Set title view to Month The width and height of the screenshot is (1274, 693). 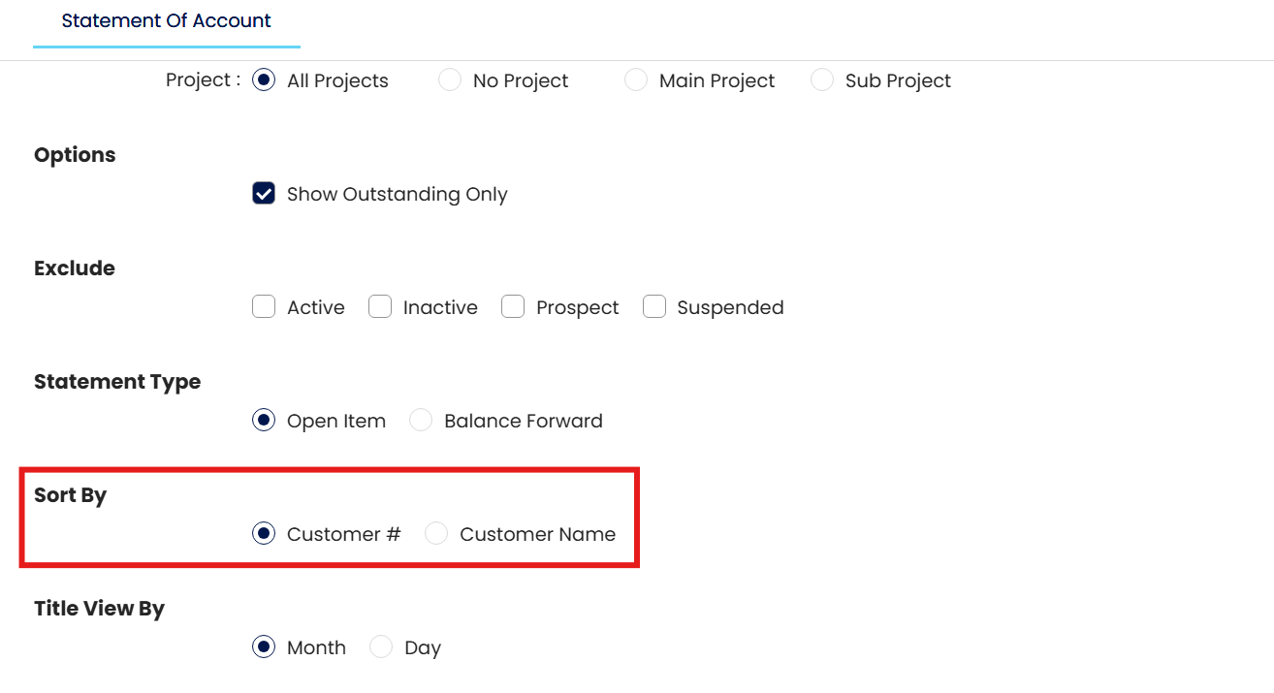pyautogui.click(x=264, y=647)
